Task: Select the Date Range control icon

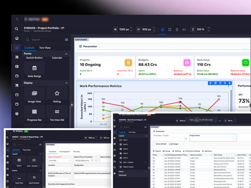Action: pos(35,68)
